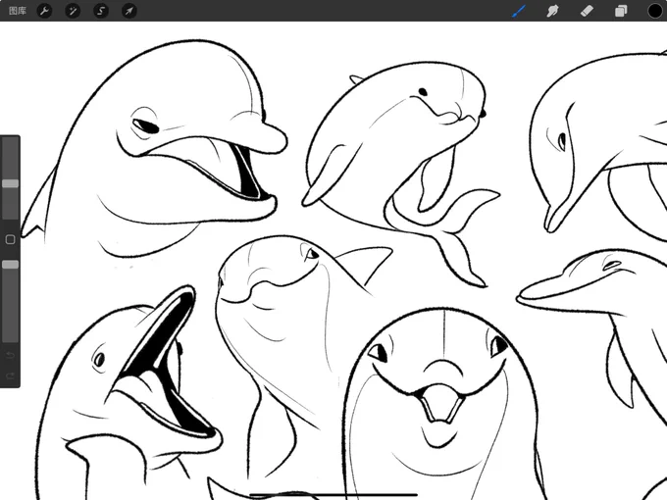The width and height of the screenshot is (667, 500).
Task: Activate the Transform arrow tool
Action: pos(128,11)
